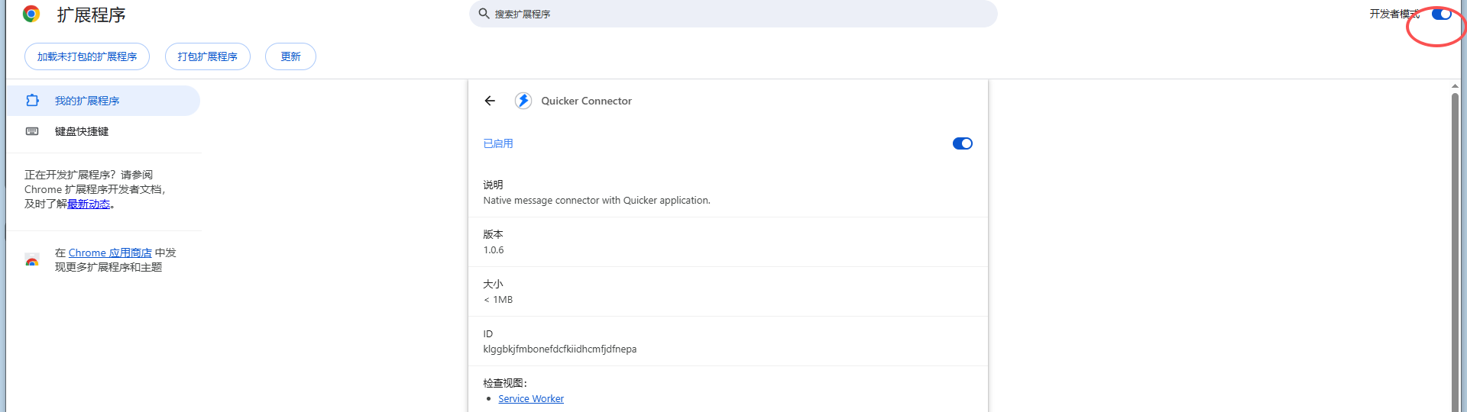Go back with the left arrow
This screenshot has height=412, width=1467.
pyautogui.click(x=490, y=101)
